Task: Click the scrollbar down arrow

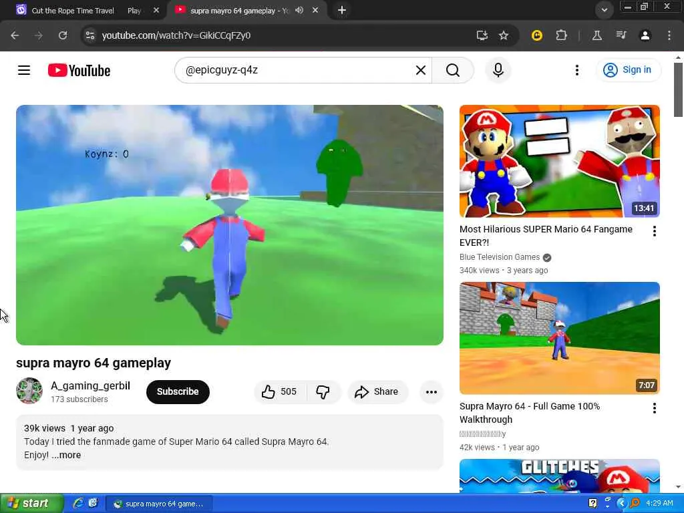Action: (678, 487)
